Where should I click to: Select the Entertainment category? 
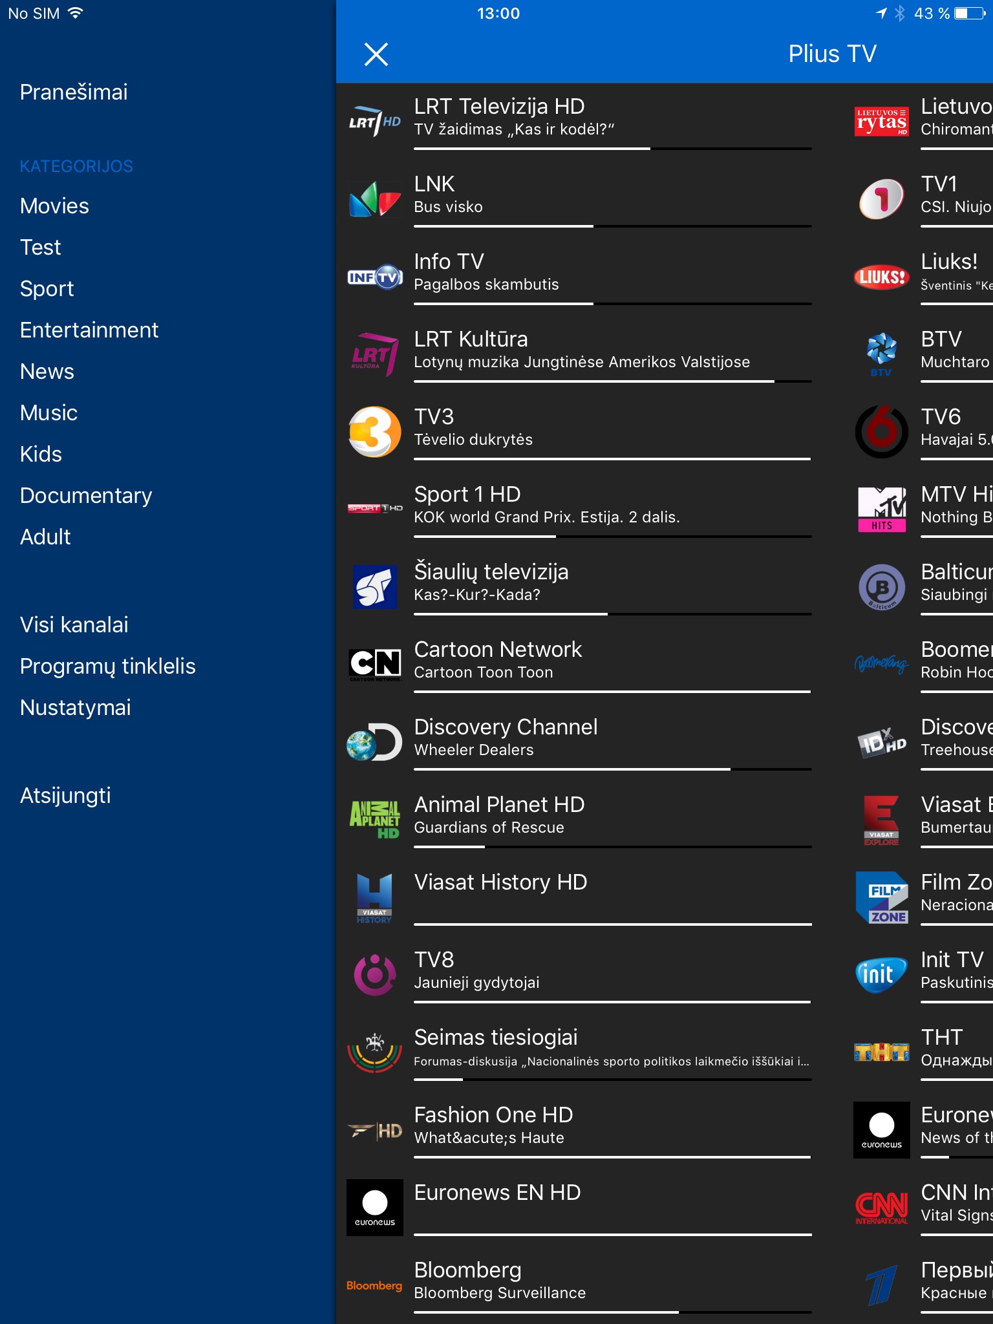89,330
